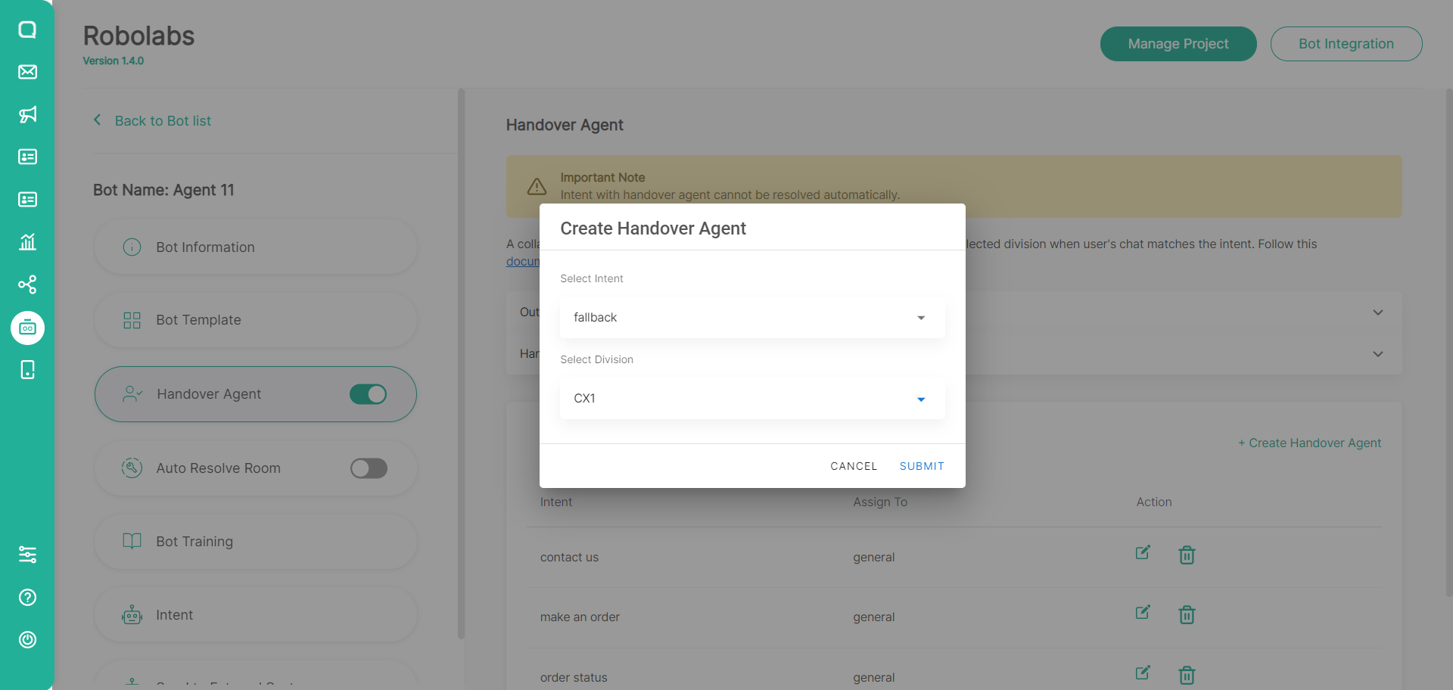1453x690 pixels.
Task: Click the left panel vertical scrollbar
Action: click(x=461, y=363)
